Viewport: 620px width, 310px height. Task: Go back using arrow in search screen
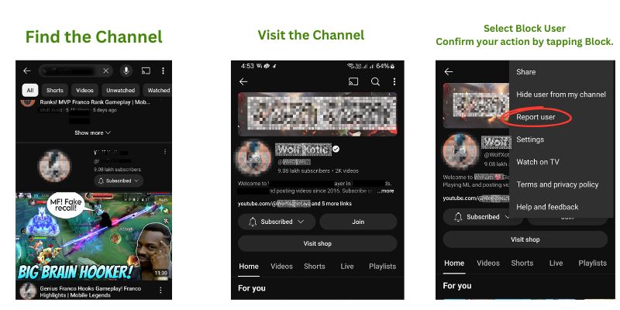[x=26, y=71]
